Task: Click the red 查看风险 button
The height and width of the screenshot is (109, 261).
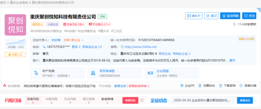Action: [x=130, y=100]
